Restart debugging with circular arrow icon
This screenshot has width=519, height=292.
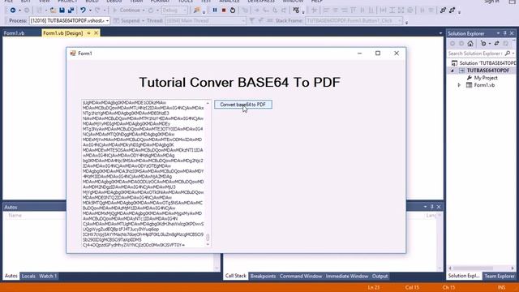tap(233, 11)
